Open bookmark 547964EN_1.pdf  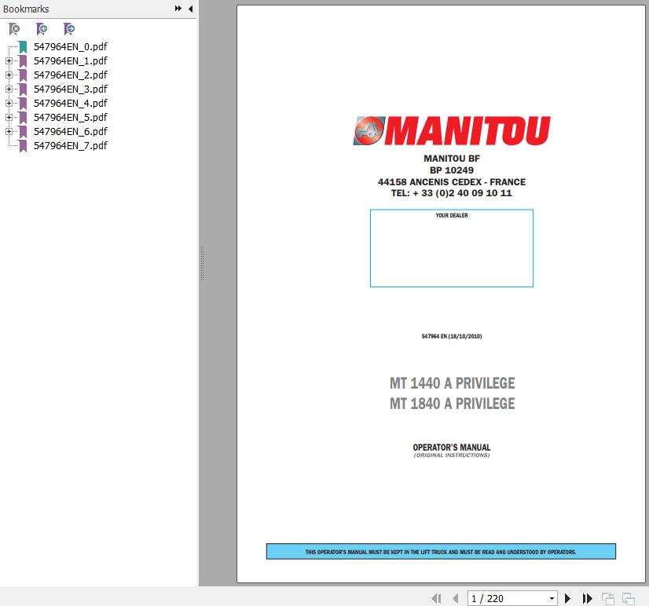(x=71, y=60)
